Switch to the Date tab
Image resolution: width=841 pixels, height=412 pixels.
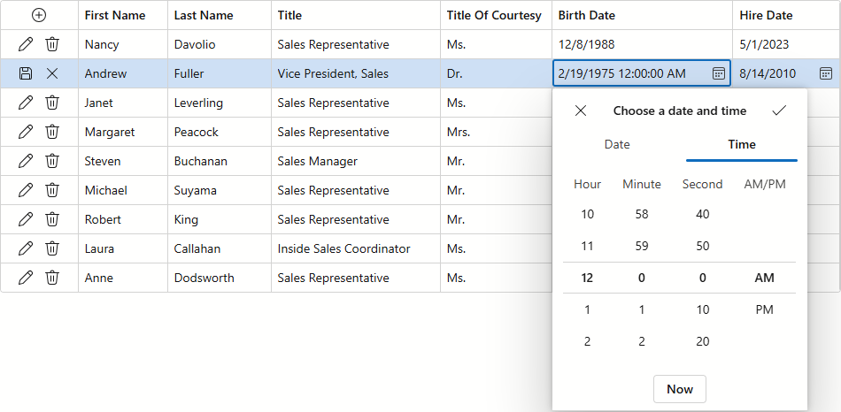coord(617,144)
